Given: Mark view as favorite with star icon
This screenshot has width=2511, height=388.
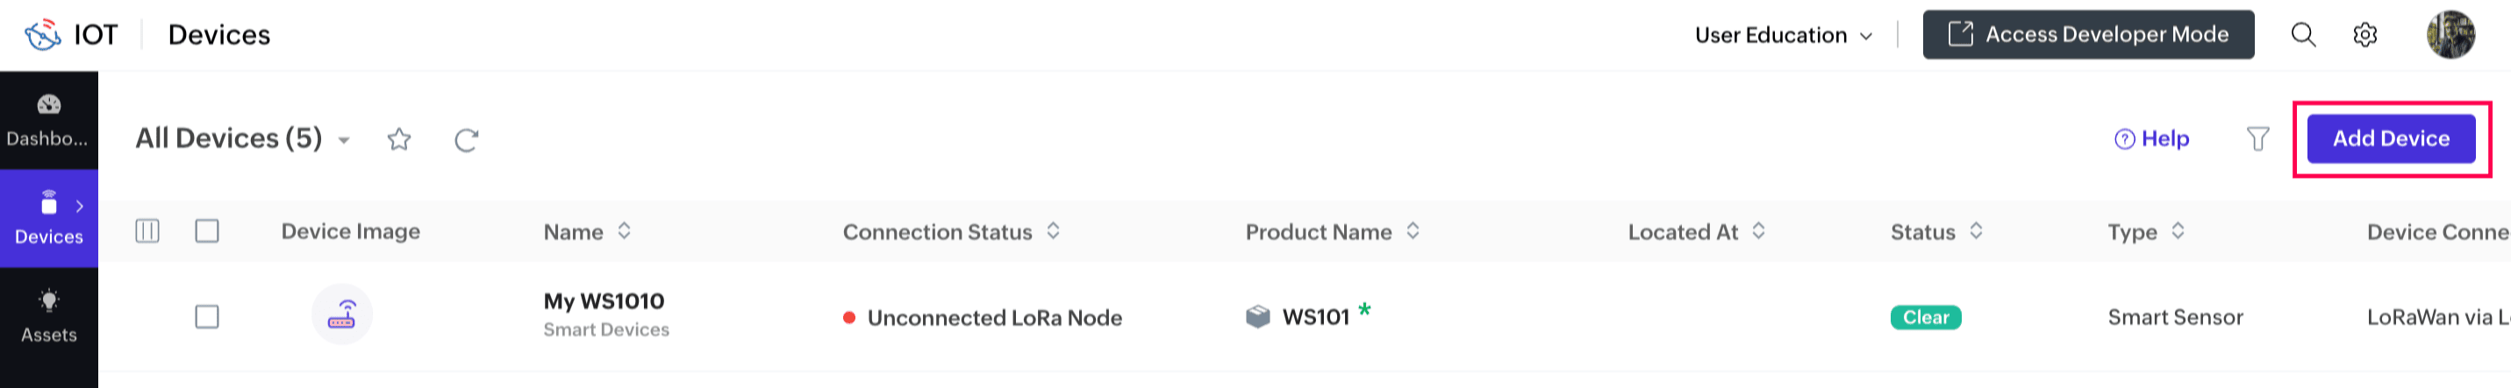Looking at the screenshot, I should coord(398,140).
